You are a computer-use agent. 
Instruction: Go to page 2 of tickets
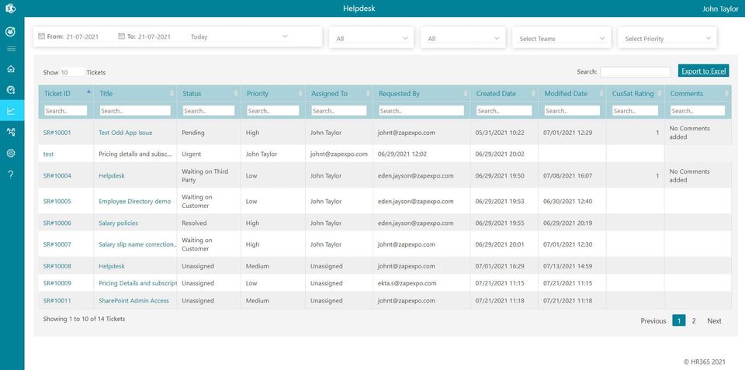tap(694, 320)
